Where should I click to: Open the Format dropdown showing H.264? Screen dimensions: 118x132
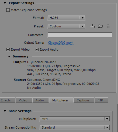click(66, 18)
